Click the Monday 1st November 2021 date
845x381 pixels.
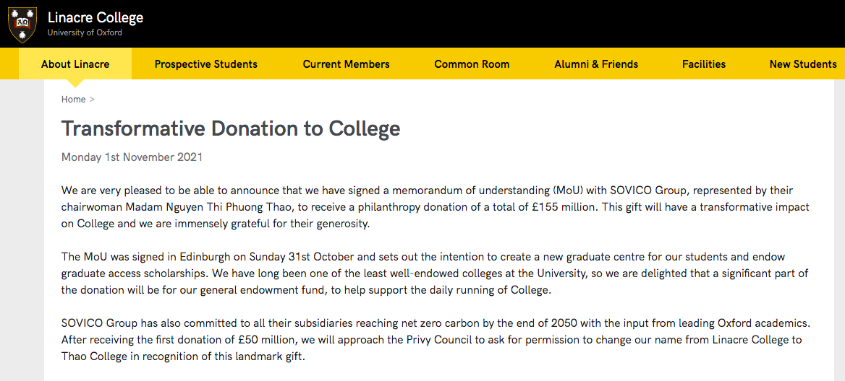tap(132, 157)
